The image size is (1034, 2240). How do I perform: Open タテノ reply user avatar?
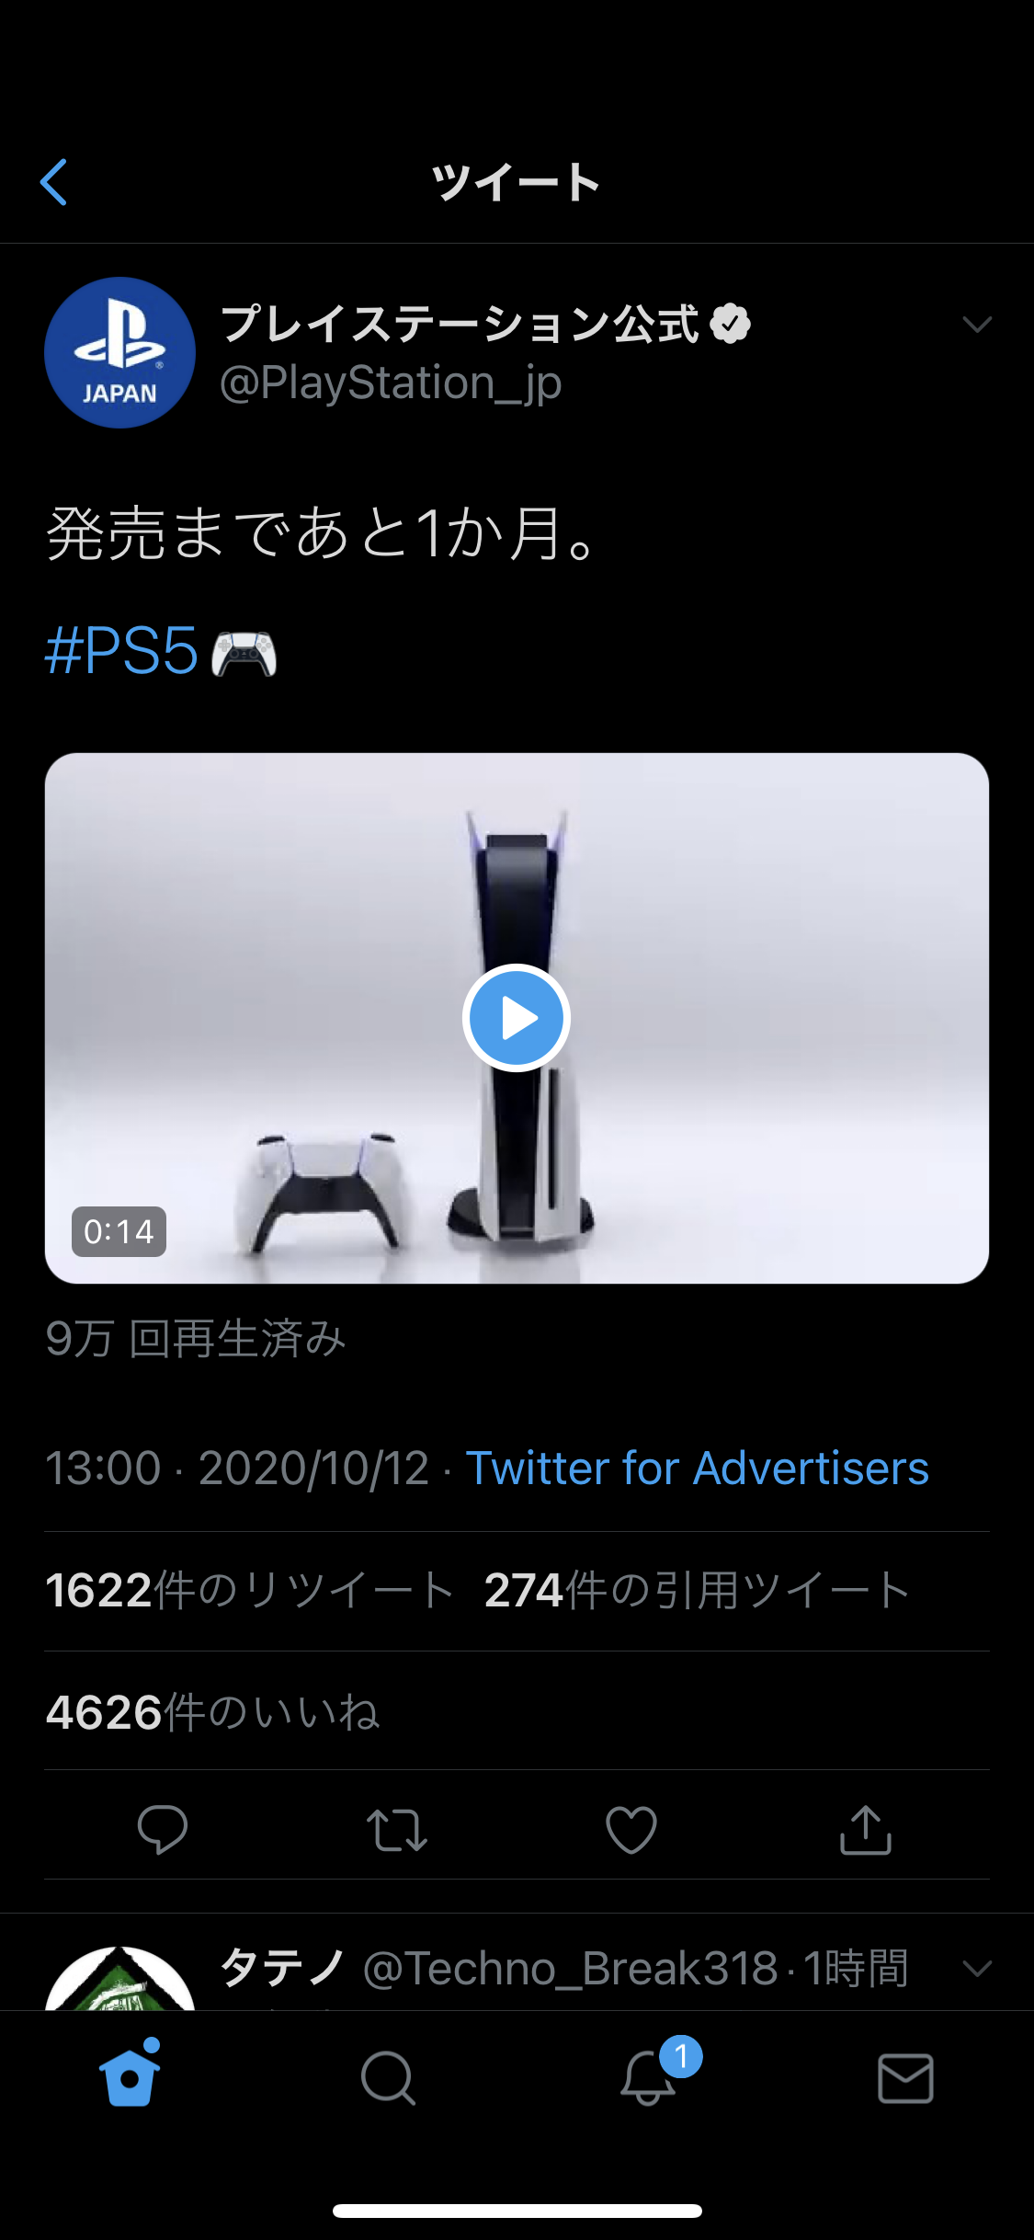coord(120,1977)
